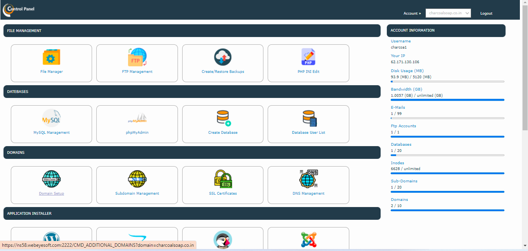Click the 1 / 99 e-mails value

click(395, 114)
